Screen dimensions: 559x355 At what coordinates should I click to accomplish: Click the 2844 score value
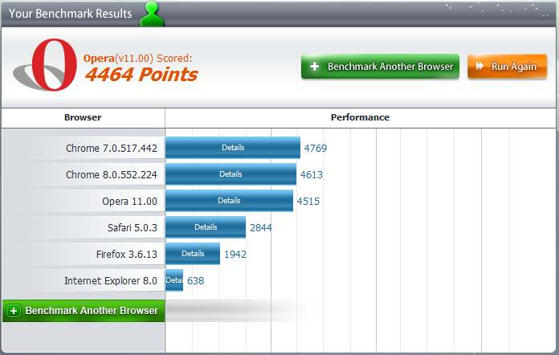(x=260, y=228)
